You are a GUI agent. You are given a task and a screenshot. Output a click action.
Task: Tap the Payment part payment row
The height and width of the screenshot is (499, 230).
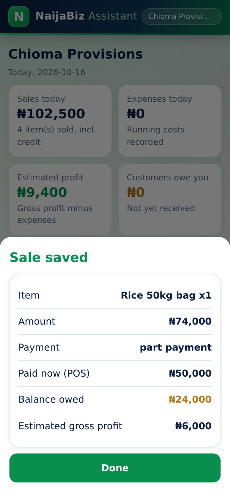click(115, 347)
